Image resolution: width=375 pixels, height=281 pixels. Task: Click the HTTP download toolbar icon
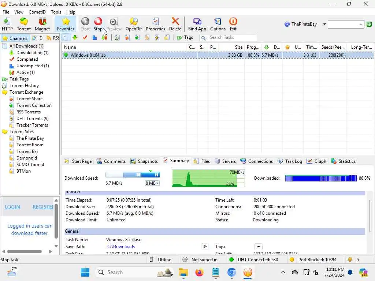(7, 24)
